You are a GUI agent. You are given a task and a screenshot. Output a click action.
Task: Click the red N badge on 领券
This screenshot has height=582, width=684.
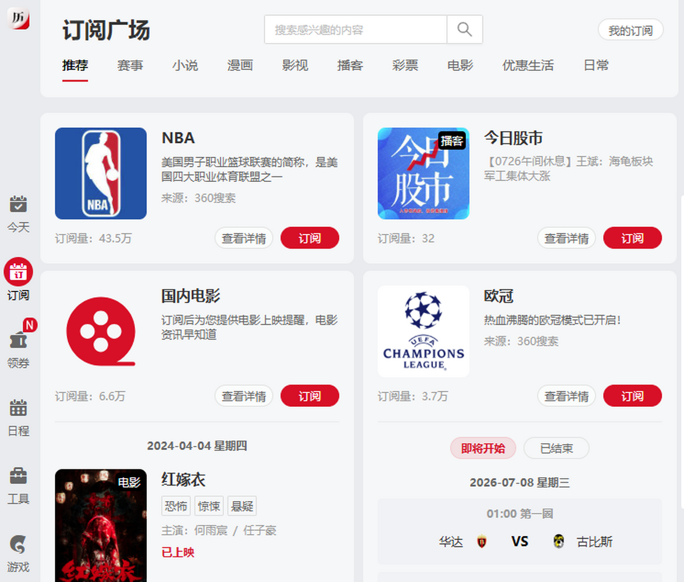[30, 325]
